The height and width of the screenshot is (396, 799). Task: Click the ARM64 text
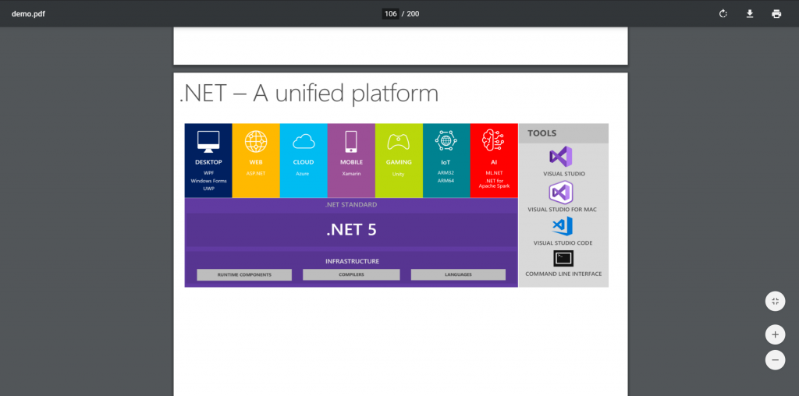[x=446, y=181]
